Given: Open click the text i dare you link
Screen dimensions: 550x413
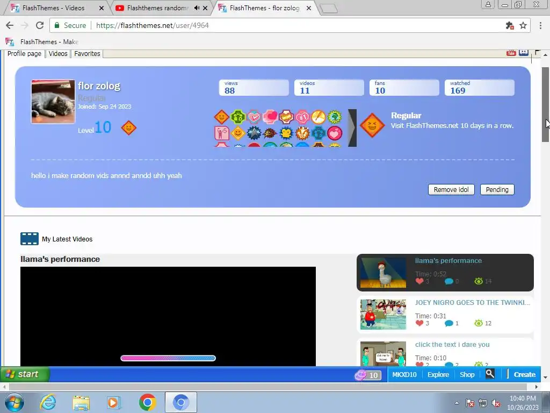Looking at the screenshot, I should (x=452, y=345).
